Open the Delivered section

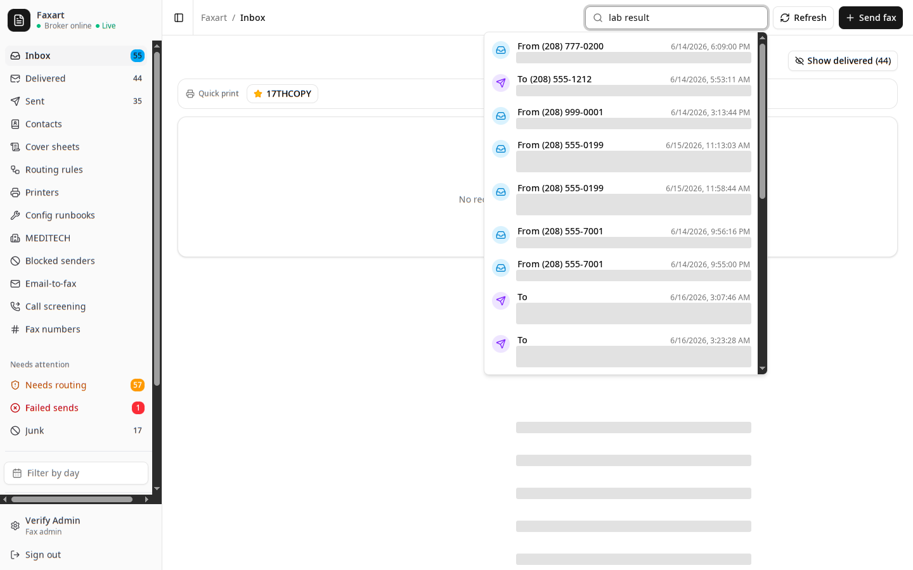[76, 79]
